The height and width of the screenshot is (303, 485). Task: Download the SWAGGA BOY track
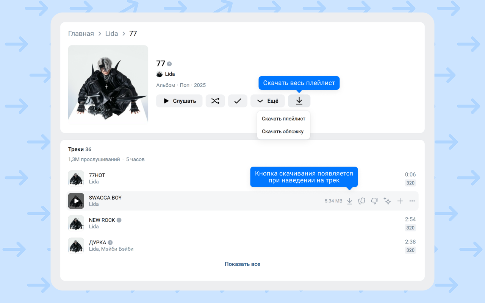[350, 201]
